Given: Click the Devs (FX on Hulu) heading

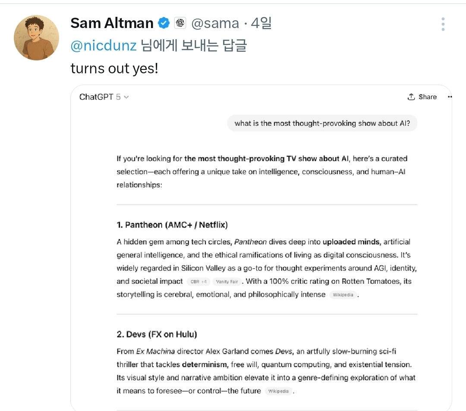Looking at the screenshot, I should tap(157, 334).
